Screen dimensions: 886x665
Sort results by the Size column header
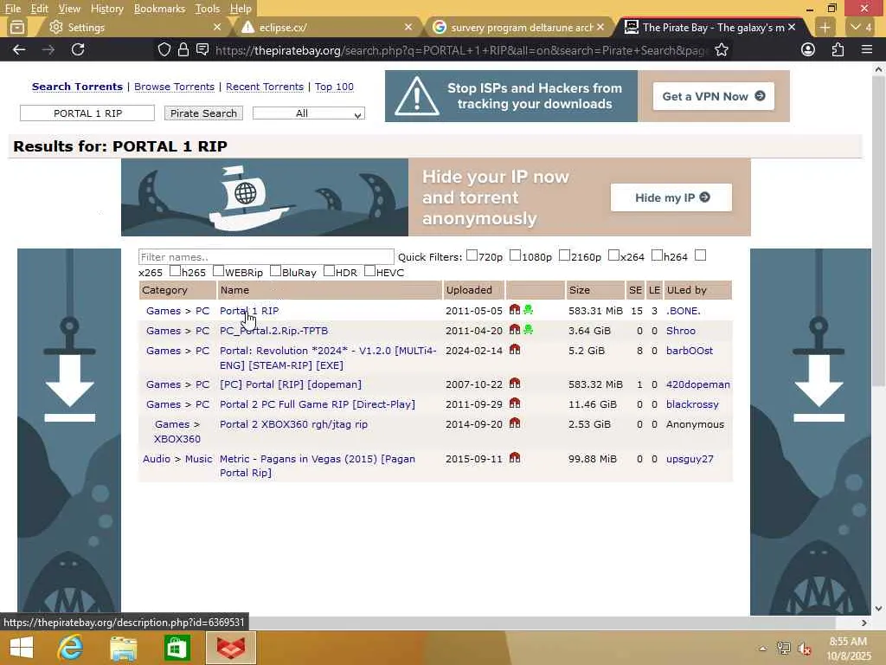point(595,290)
